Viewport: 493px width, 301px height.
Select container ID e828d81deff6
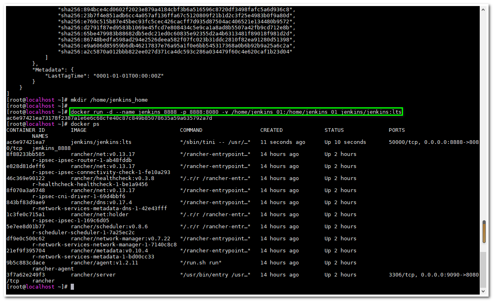pyautogui.click(x=26, y=166)
